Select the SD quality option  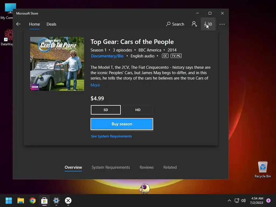[106, 110]
